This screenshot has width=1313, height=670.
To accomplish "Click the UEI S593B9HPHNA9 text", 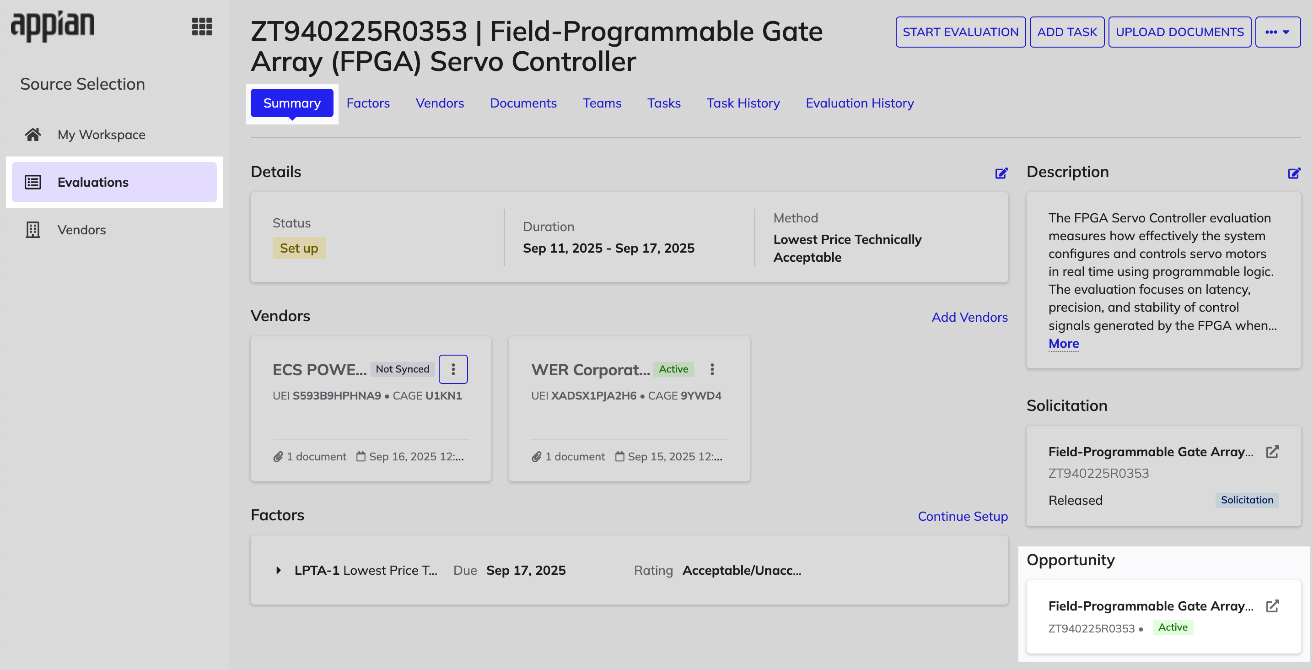I will (x=327, y=396).
